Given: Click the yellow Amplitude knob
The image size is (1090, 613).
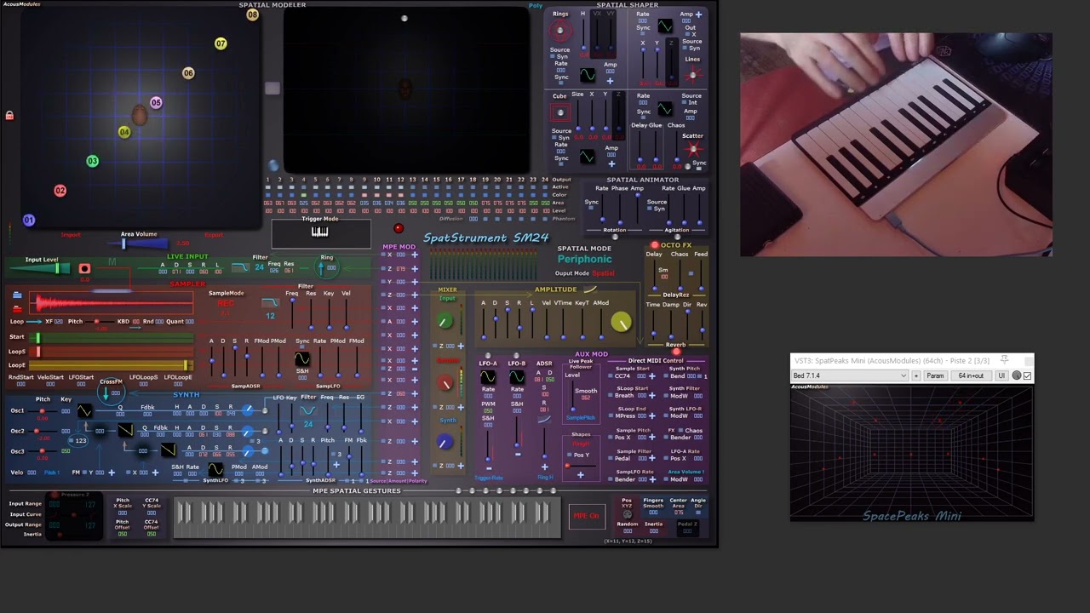Looking at the screenshot, I should [x=621, y=322].
